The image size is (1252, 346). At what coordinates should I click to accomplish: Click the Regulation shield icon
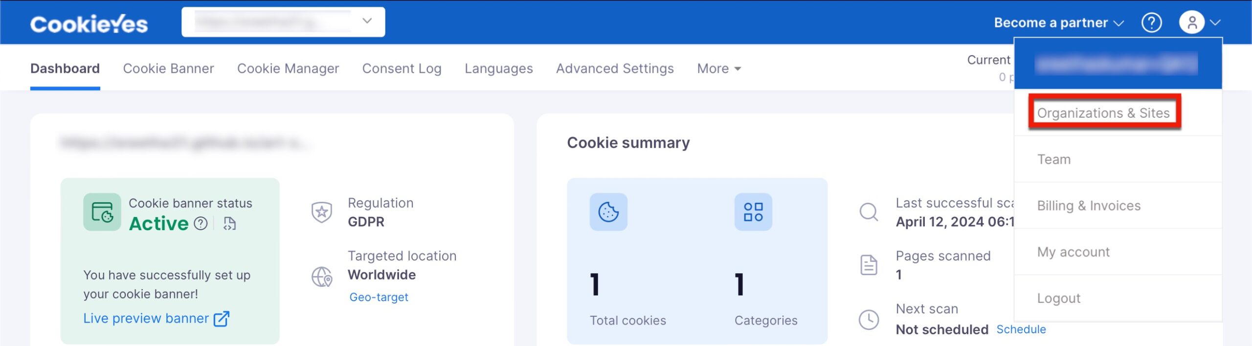321,212
